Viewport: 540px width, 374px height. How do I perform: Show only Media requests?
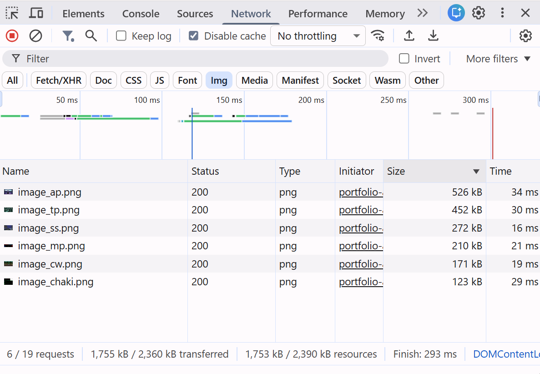tap(254, 80)
